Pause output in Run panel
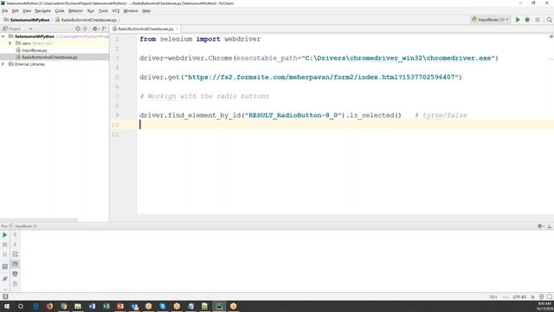 (x=4, y=254)
